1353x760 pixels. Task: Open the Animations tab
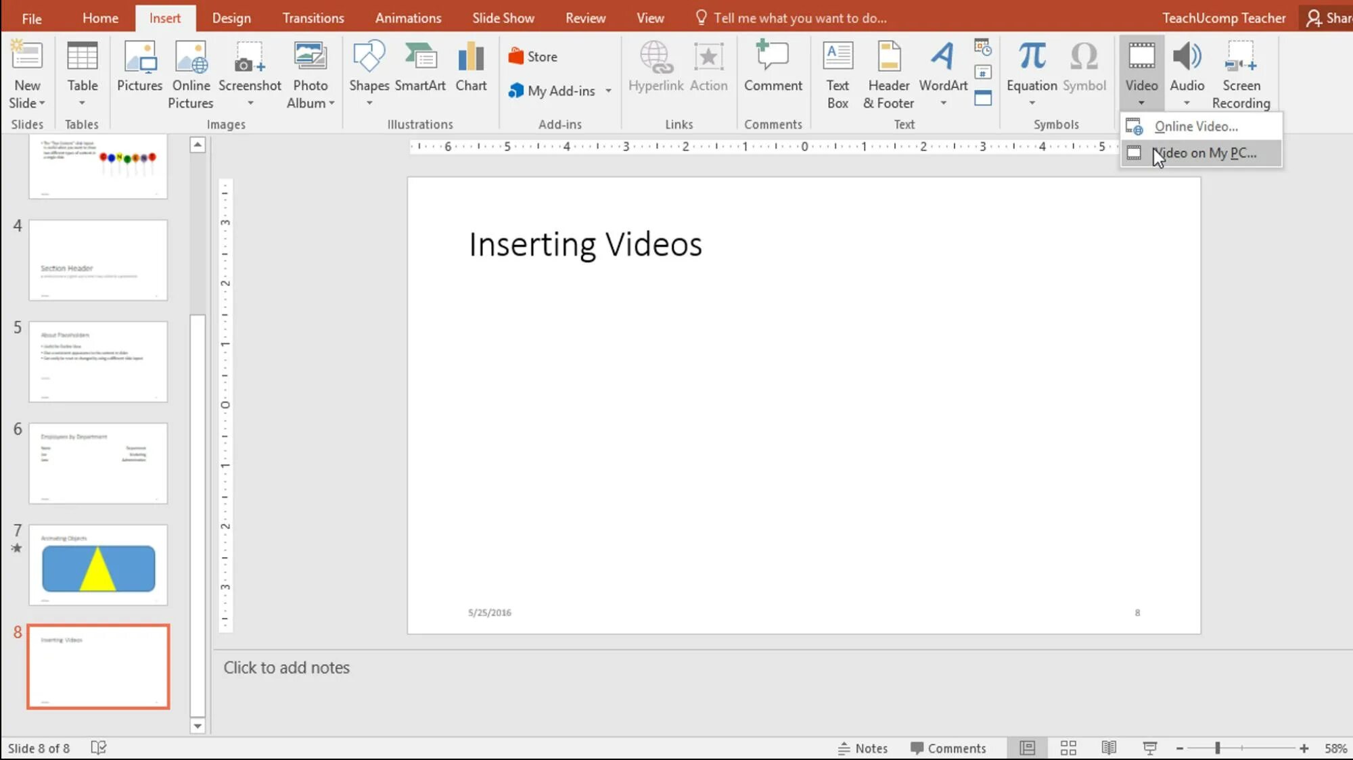[408, 18]
